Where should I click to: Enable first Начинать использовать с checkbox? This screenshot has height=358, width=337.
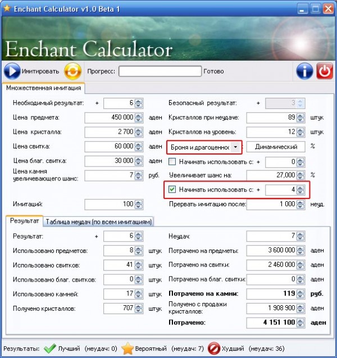pos(172,162)
